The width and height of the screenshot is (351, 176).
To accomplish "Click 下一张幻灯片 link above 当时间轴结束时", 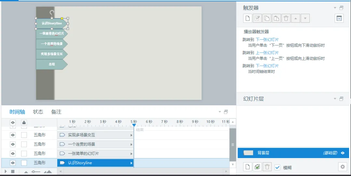I will click(x=267, y=66).
